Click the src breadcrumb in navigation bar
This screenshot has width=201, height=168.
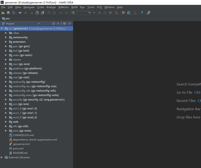point(6,19)
